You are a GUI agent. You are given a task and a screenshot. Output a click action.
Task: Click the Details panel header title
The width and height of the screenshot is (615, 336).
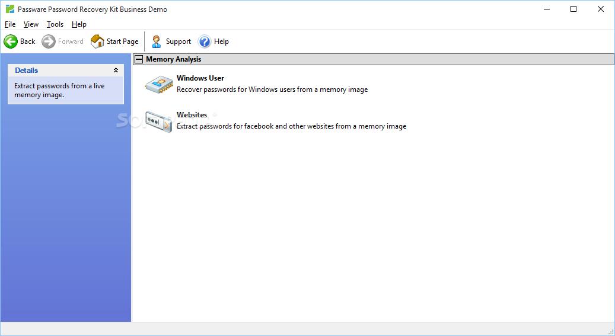(x=26, y=70)
